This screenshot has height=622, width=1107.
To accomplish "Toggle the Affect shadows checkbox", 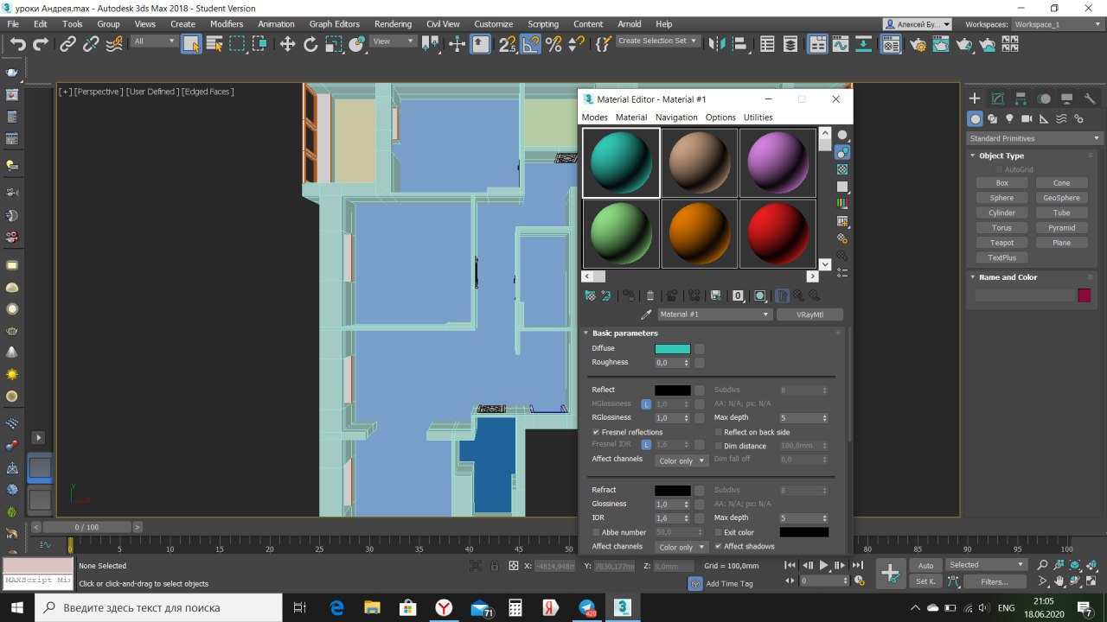I will click(719, 546).
